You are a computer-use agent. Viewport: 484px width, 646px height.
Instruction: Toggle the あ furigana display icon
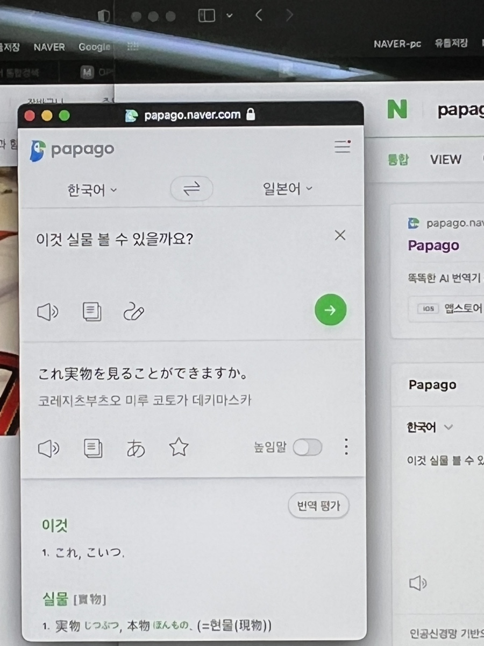pyautogui.click(x=136, y=448)
